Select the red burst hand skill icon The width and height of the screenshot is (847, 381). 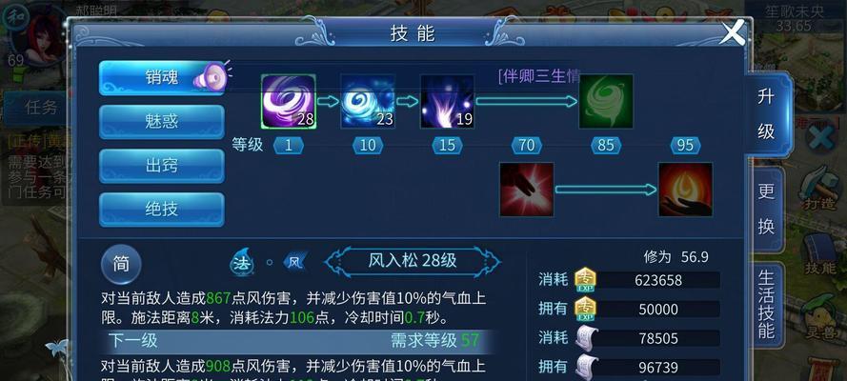click(527, 190)
